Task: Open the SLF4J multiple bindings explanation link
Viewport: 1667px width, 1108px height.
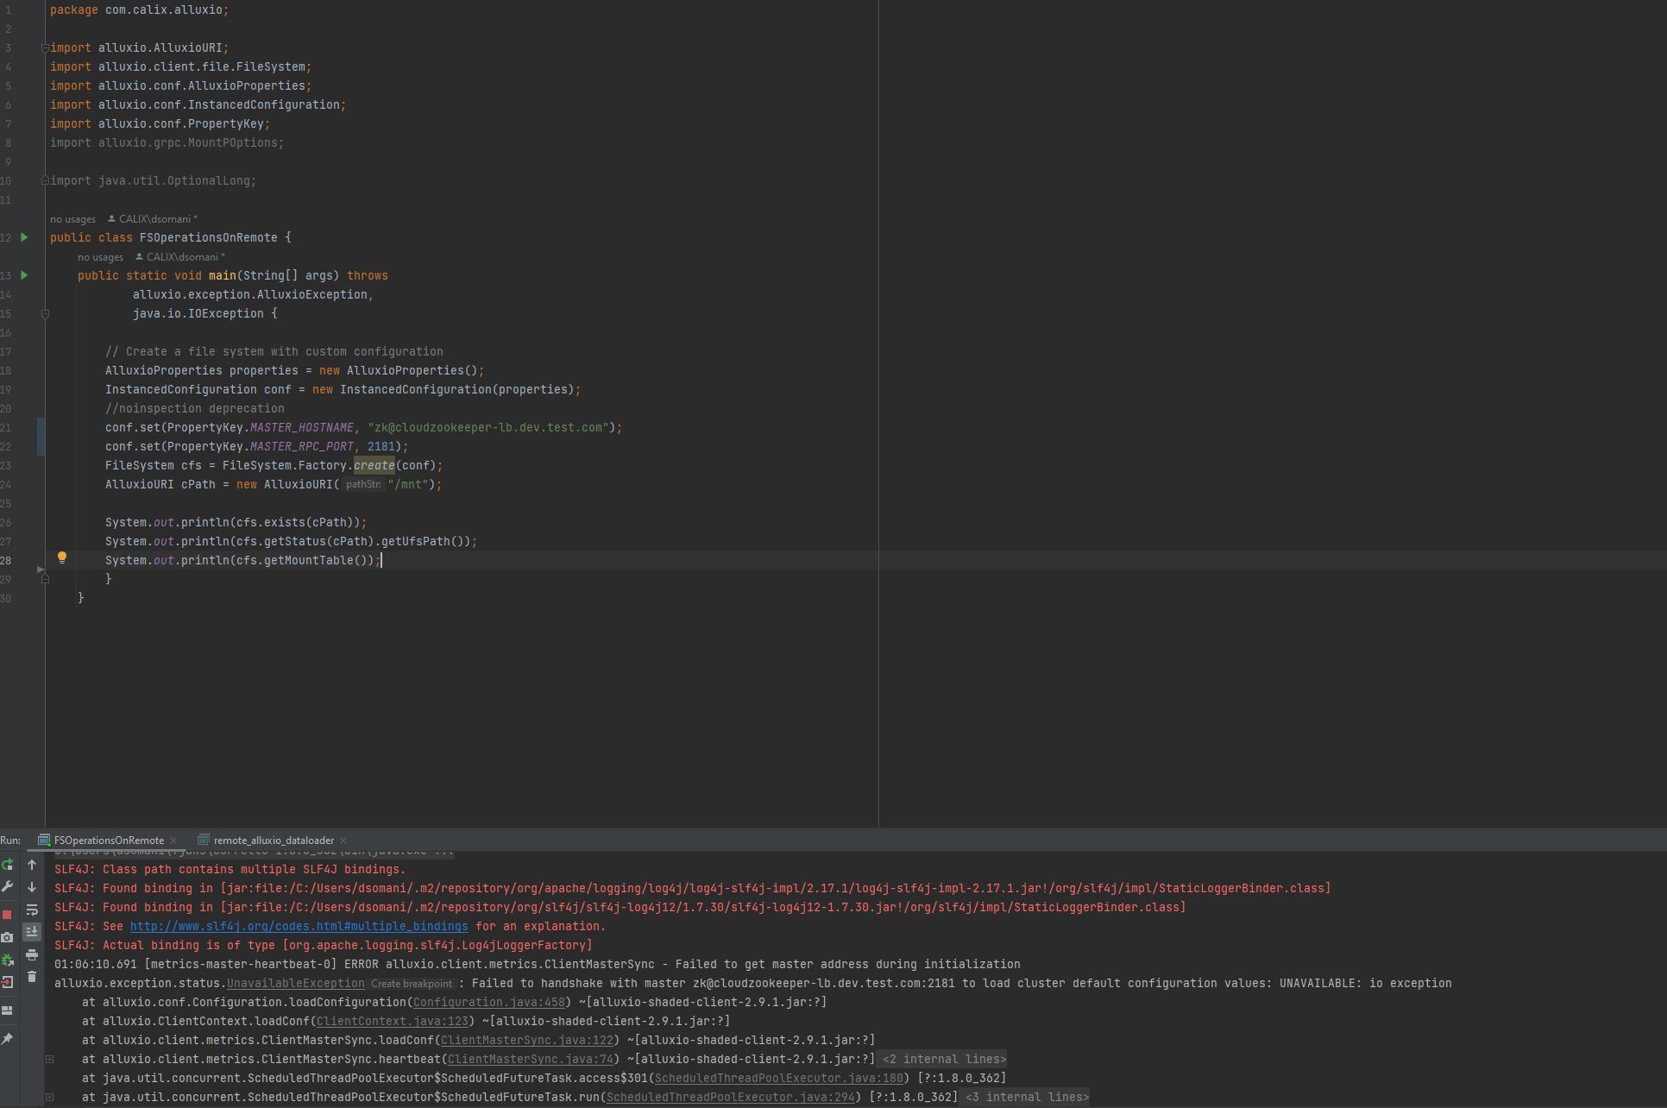Action: coord(299,926)
